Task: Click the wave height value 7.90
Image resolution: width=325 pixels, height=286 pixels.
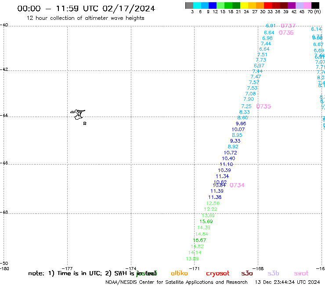Action: coord(249,99)
